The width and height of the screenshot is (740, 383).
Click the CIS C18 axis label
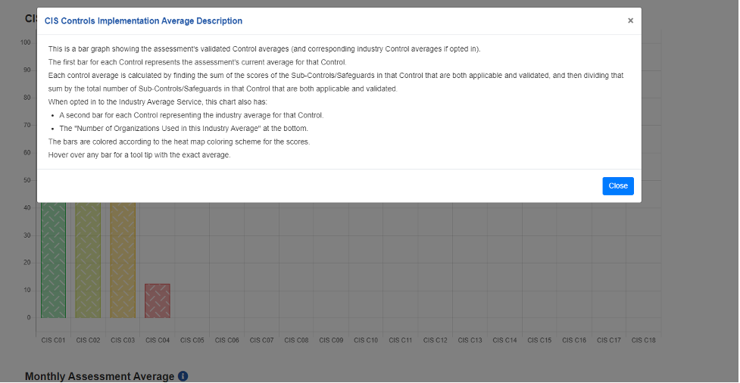pos(644,341)
